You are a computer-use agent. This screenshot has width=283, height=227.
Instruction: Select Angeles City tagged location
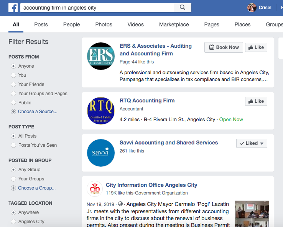[x=13, y=222]
